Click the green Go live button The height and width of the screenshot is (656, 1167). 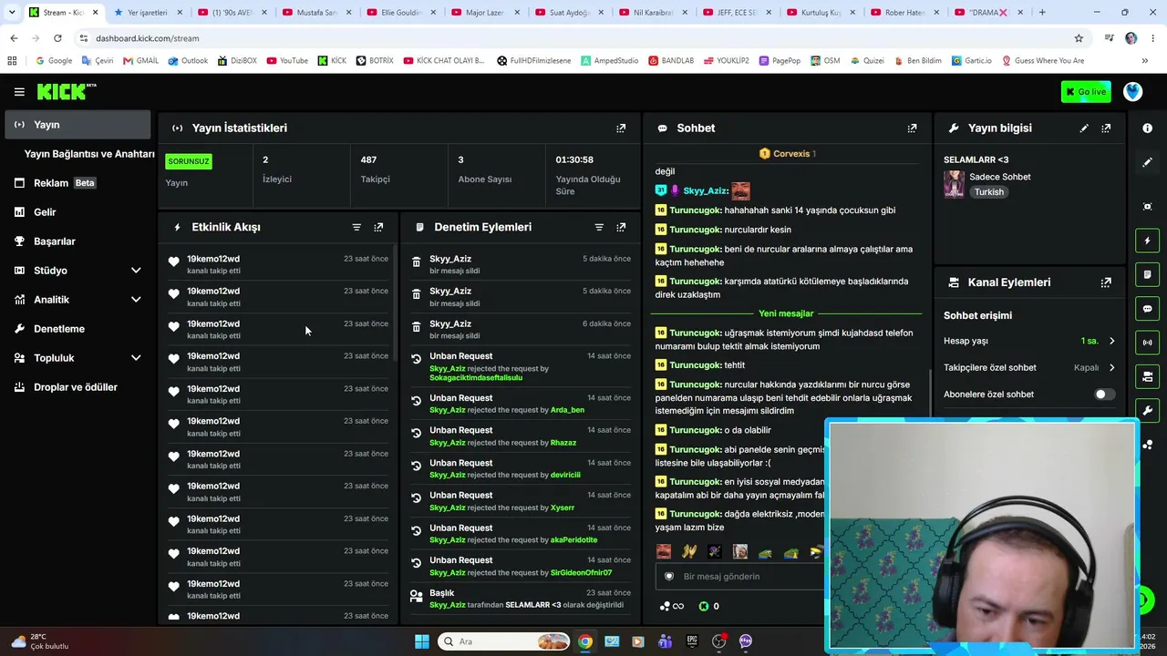click(1085, 92)
